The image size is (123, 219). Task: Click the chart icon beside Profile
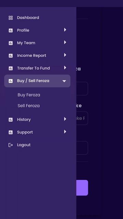[11, 30]
